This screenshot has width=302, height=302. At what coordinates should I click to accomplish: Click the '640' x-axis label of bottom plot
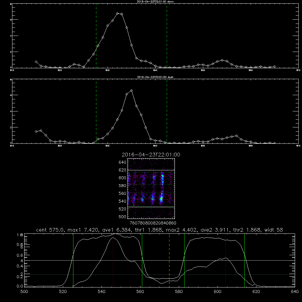tap(295, 292)
